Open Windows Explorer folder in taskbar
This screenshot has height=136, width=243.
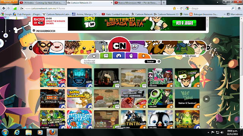(x=28, y=132)
